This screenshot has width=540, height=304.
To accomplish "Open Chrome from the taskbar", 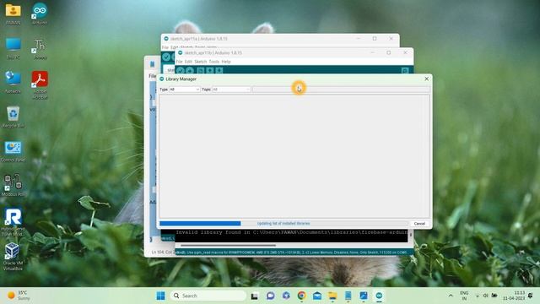I will [x=302, y=296].
